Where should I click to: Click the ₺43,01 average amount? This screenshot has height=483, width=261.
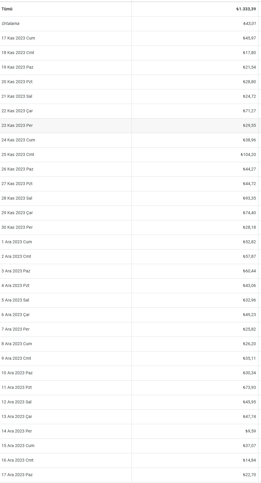(249, 24)
